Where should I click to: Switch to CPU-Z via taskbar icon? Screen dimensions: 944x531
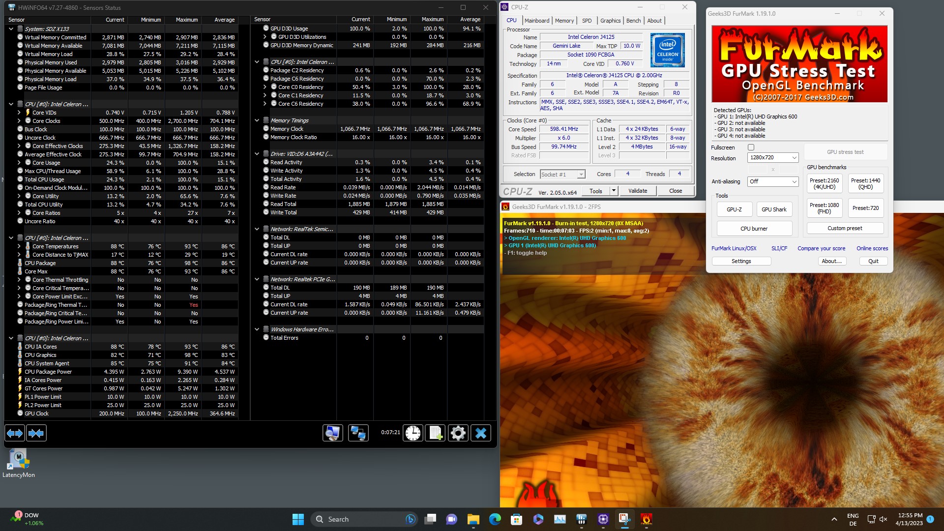(x=603, y=519)
